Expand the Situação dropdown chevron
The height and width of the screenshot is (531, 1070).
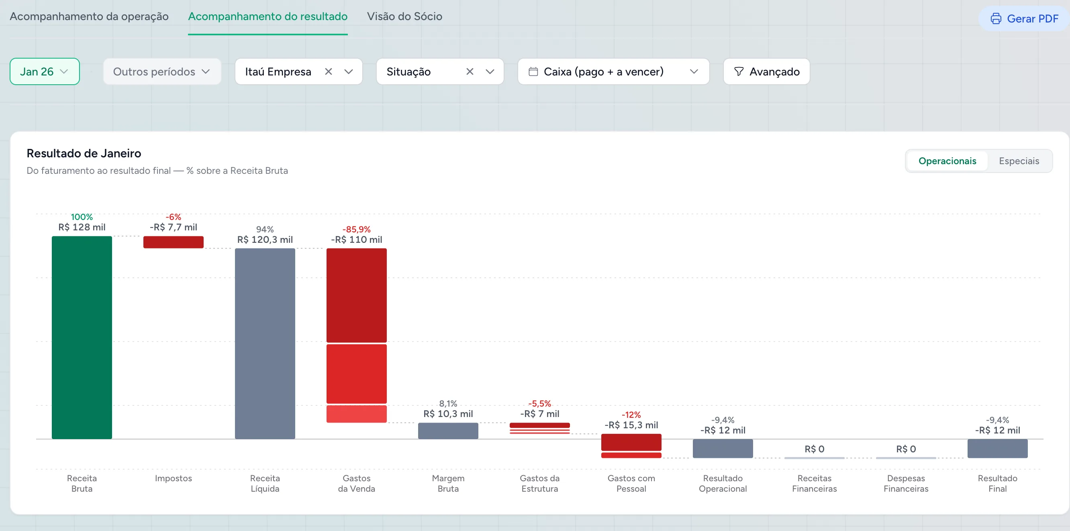[490, 71]
